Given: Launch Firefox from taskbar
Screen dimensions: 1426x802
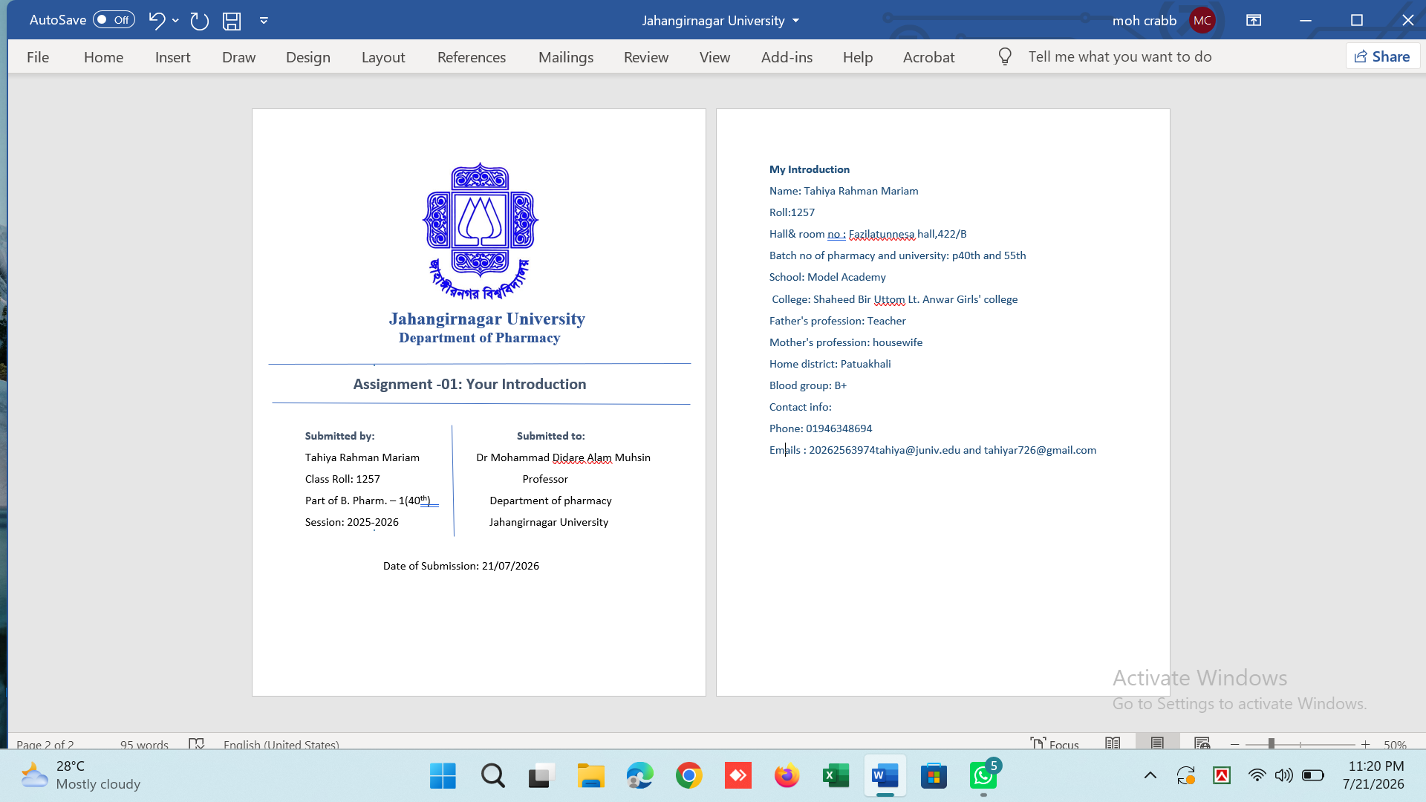Looking at the screenshot, I should (787, 776).
